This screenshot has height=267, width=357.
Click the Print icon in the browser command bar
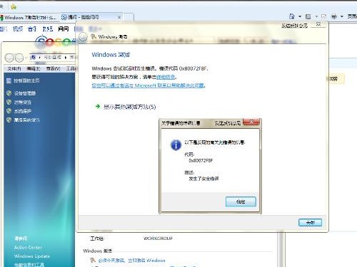[x=334, y=16]
